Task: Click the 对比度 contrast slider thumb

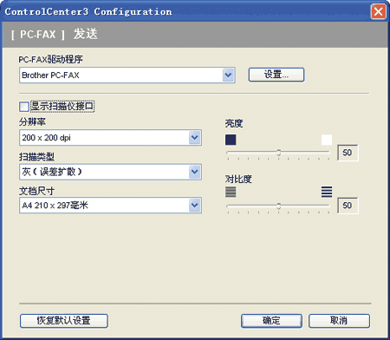Action: pos(279,206)
